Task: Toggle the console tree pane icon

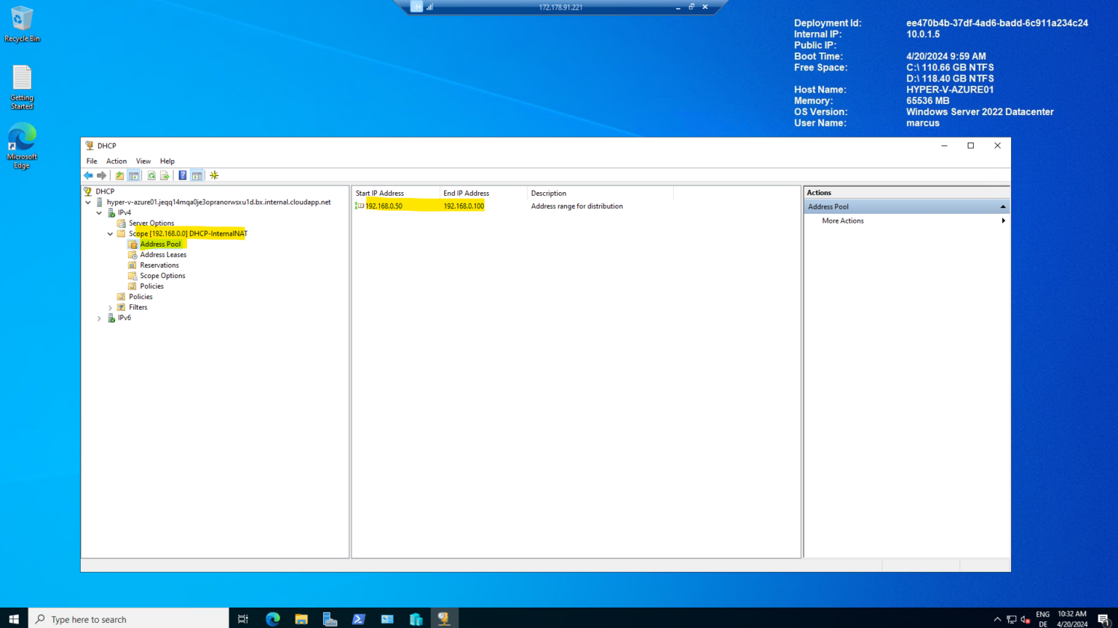Action: click(134, 175)
